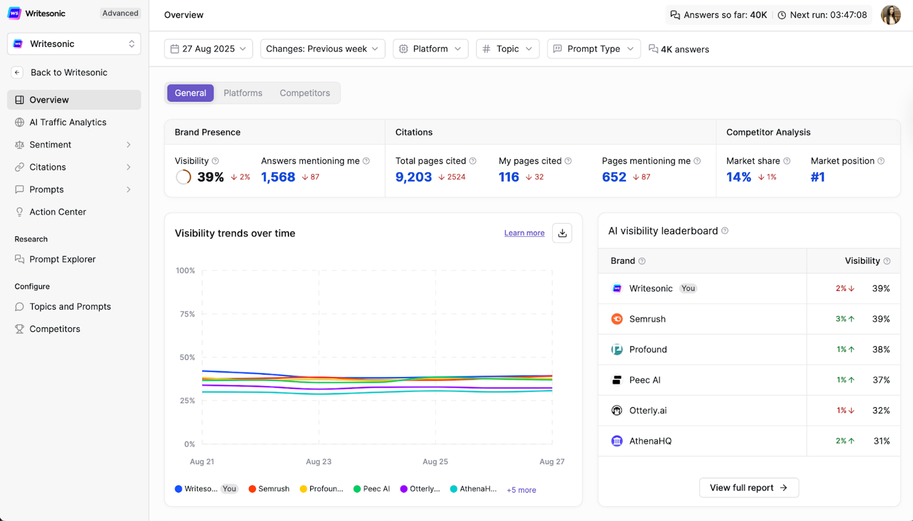Viewport: 913px width, 521px height.
Task: Click the Semrush row in the leaderboard
Action: 749,319
